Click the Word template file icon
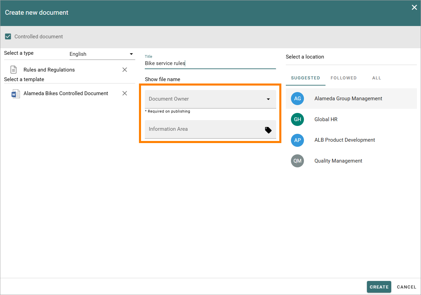 pyautogui.click(x=16, y=94)
